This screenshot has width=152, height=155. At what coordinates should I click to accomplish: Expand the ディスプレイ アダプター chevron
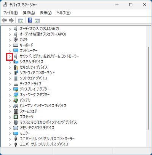pyautogui.click(x=10, y=90)
